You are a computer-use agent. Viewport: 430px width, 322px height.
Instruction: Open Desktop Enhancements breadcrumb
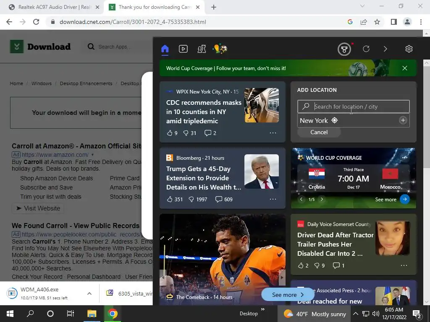pyautogui.click(x=86, y=83)
